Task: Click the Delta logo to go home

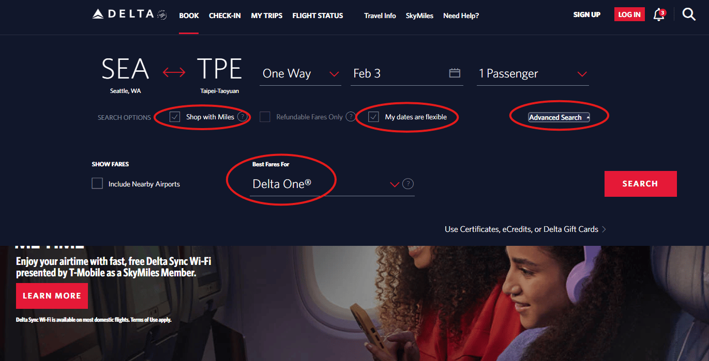Action: (x=129, y=14)
